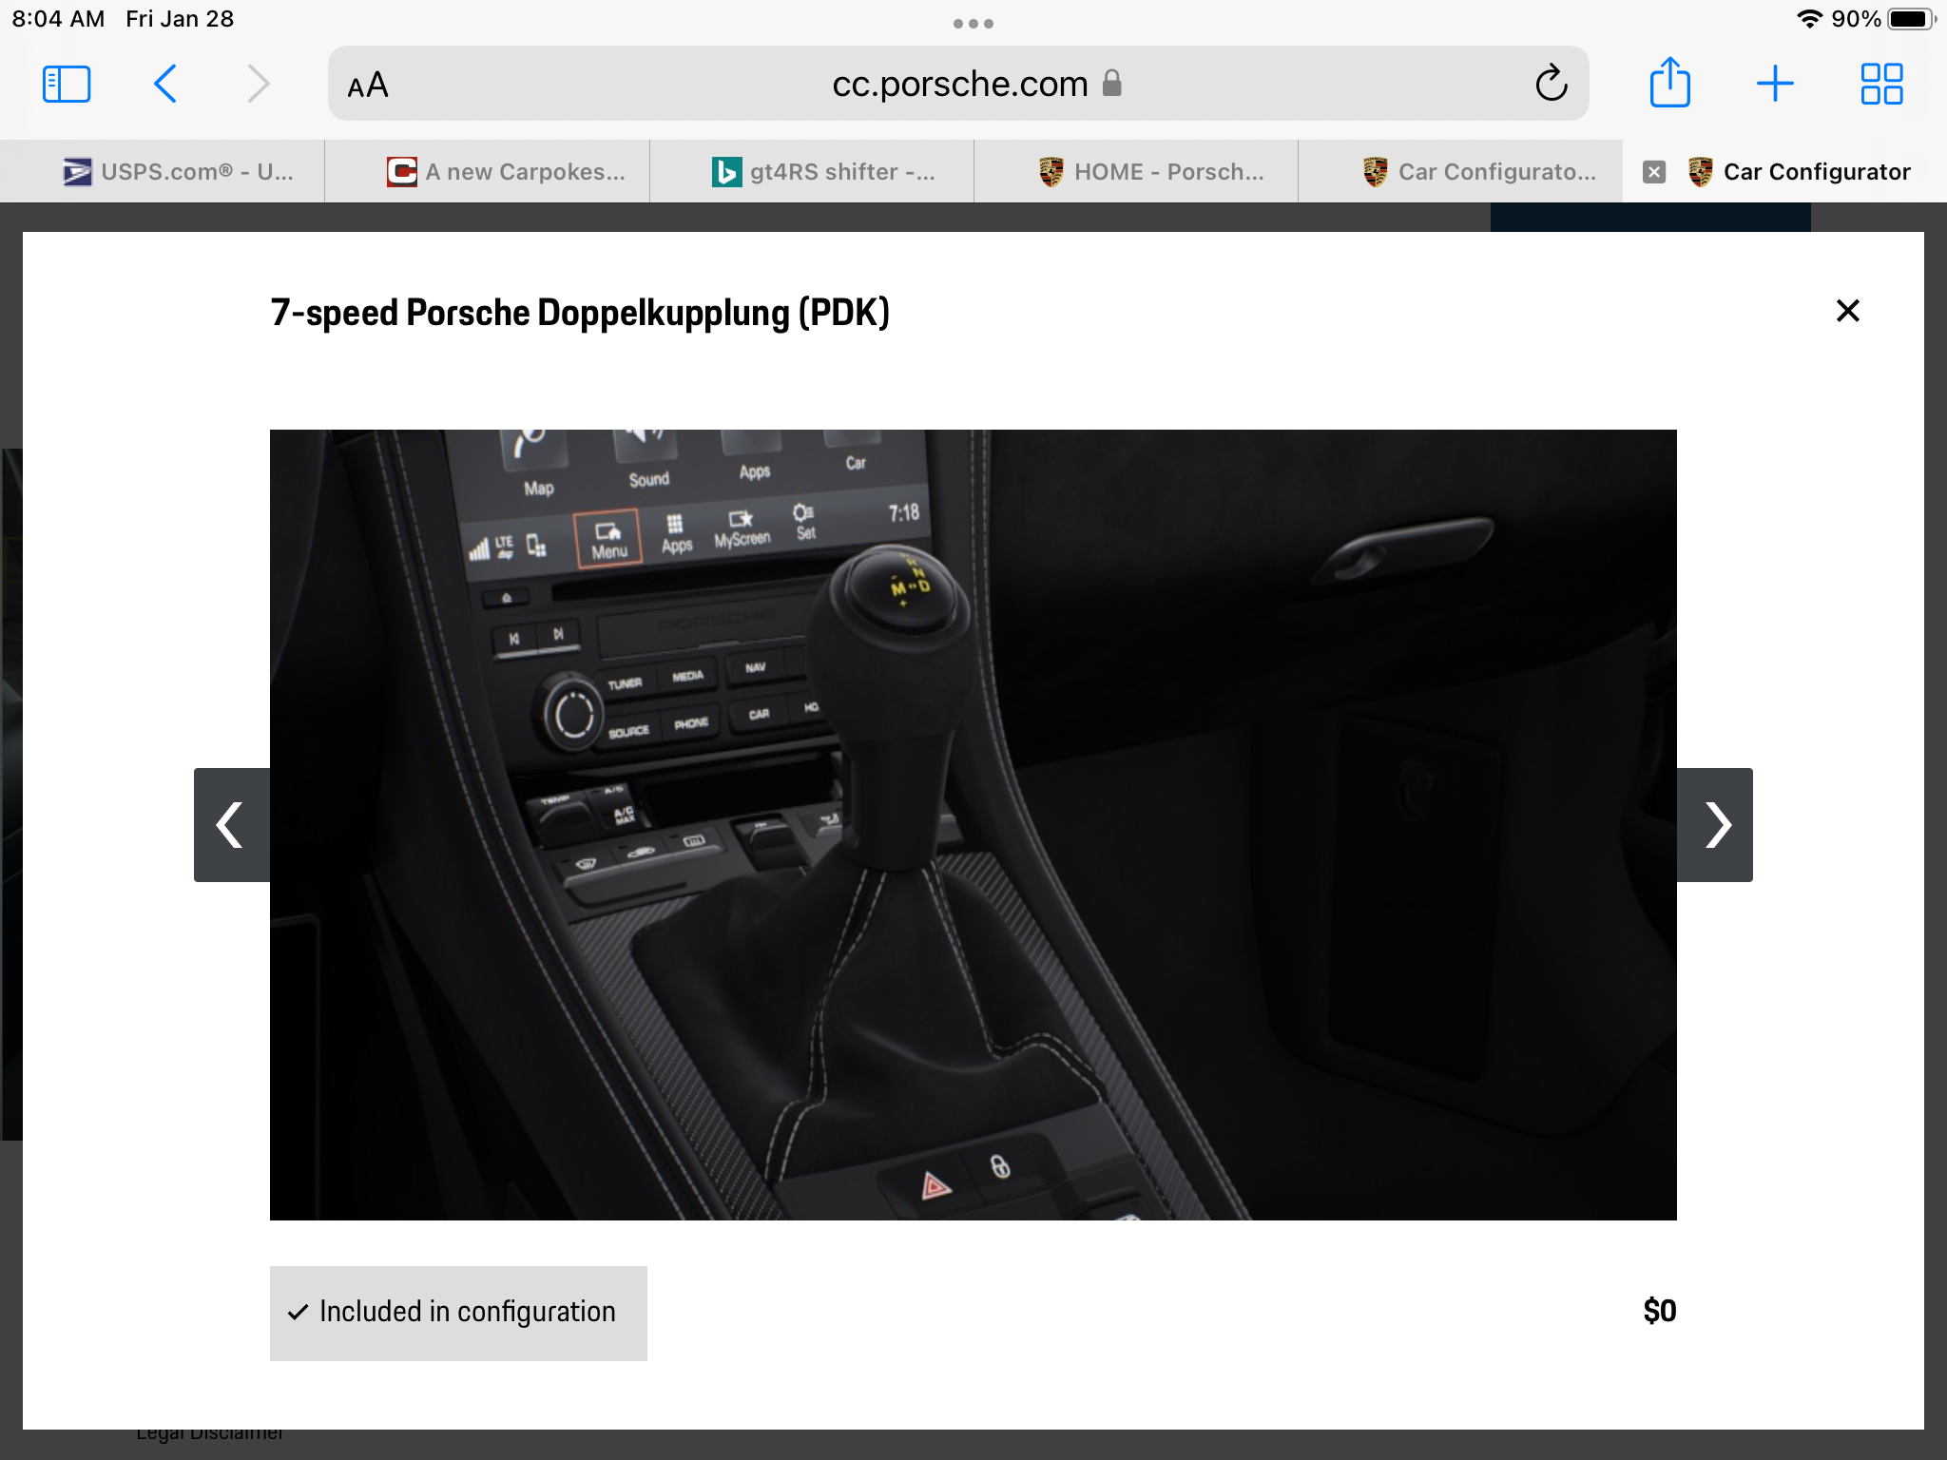Viewport: 1947px width, 1460px height.
Task: Tap the address bar padlock icon
Action: pyautogui.click(x=1111, y=84)
